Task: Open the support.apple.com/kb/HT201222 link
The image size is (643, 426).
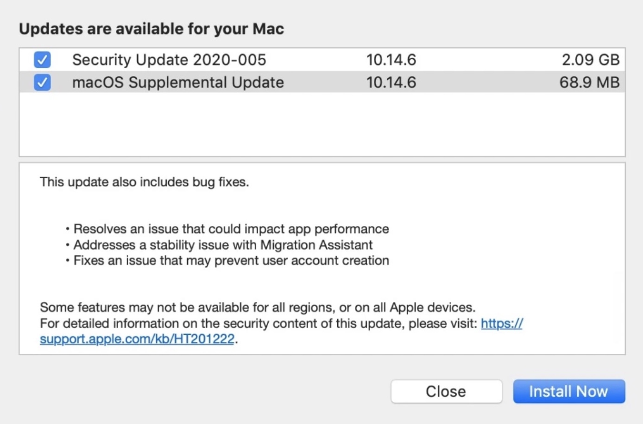Action: 137,339
